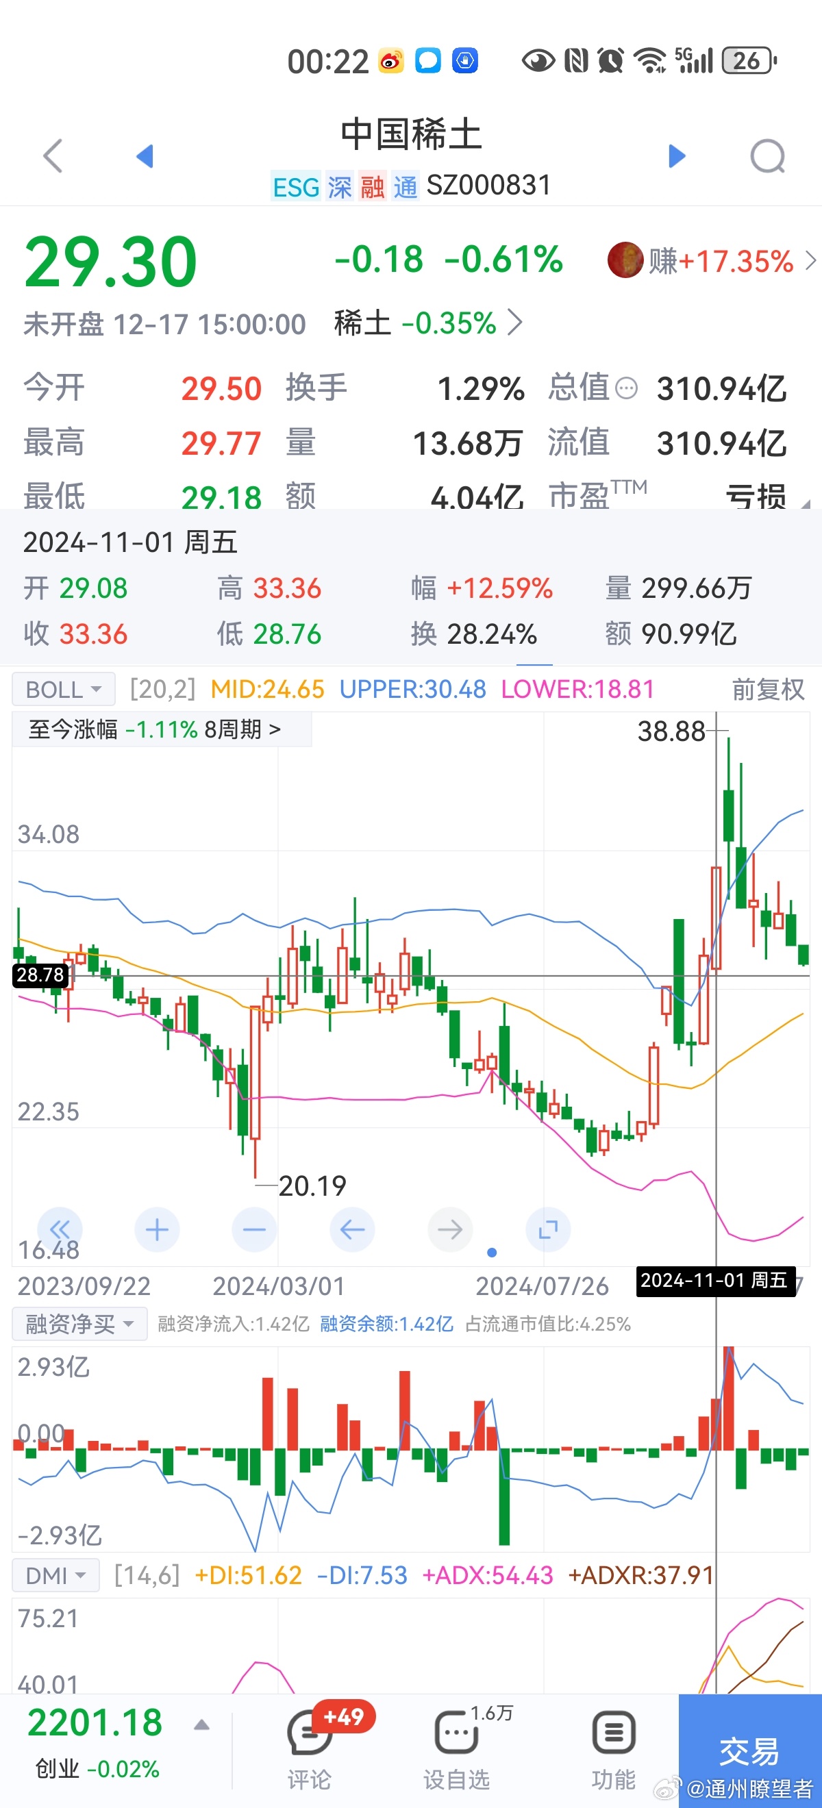This screenshot has height=1808, width=822.
Task: Open 评论 comments with +49 badge
Action: 309,1749
